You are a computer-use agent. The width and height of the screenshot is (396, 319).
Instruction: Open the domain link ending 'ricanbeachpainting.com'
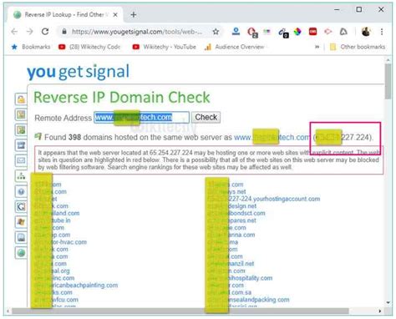[76, 285]
